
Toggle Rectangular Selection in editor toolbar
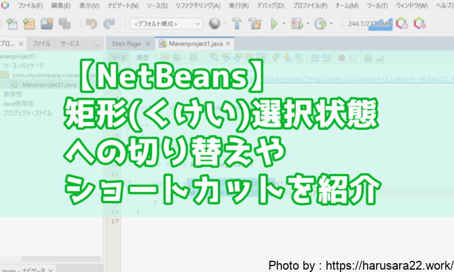click(261, 57)
